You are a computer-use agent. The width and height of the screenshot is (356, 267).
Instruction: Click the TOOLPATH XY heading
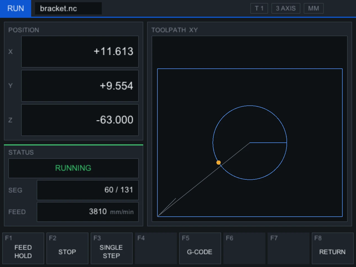pos(174,30)
